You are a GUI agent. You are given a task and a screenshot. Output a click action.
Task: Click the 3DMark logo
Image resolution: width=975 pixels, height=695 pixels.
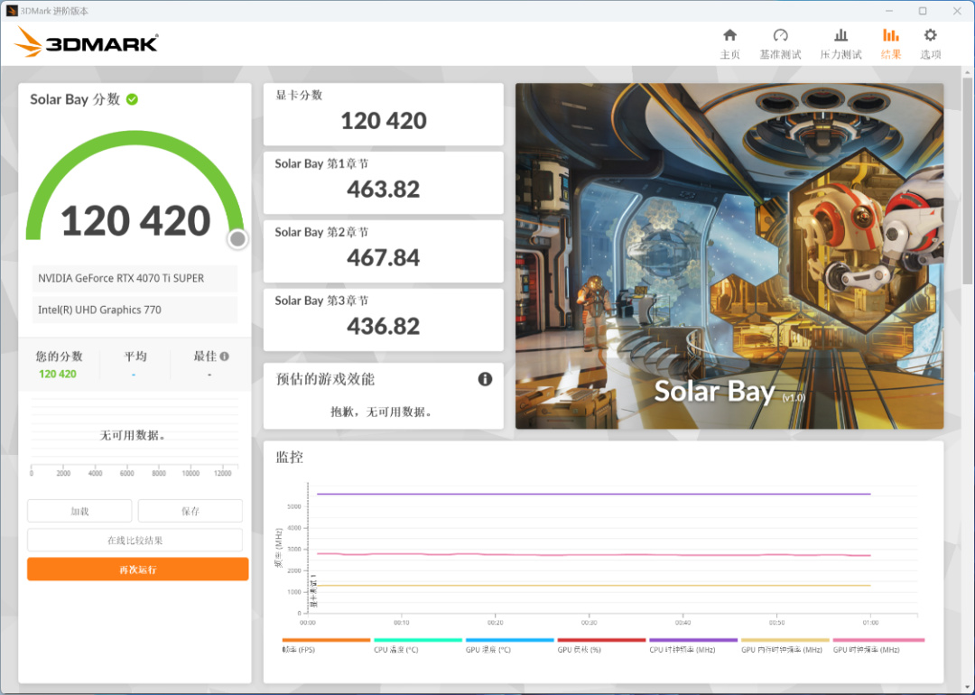click(x=86, y=42)
